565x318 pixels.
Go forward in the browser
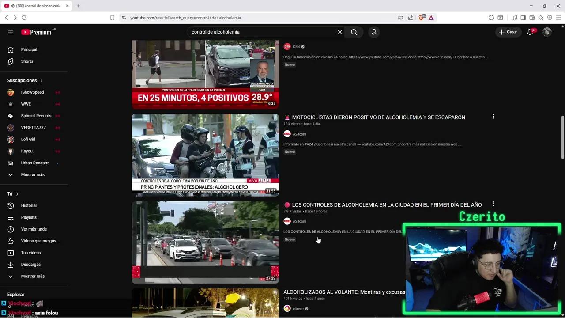[x=15, y=18]
